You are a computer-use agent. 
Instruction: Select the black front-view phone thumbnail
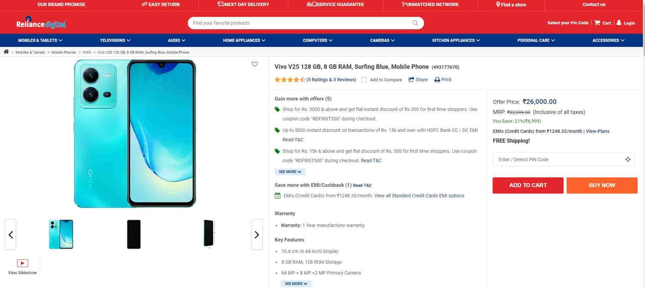[134, 234]
